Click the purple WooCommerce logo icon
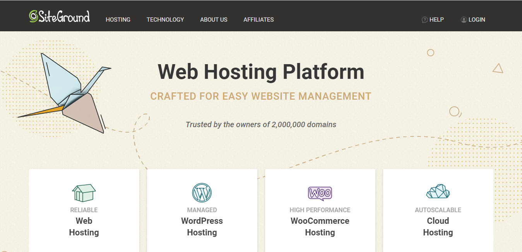Viewport: 522px width, 252px height. (x=320, y=193)
